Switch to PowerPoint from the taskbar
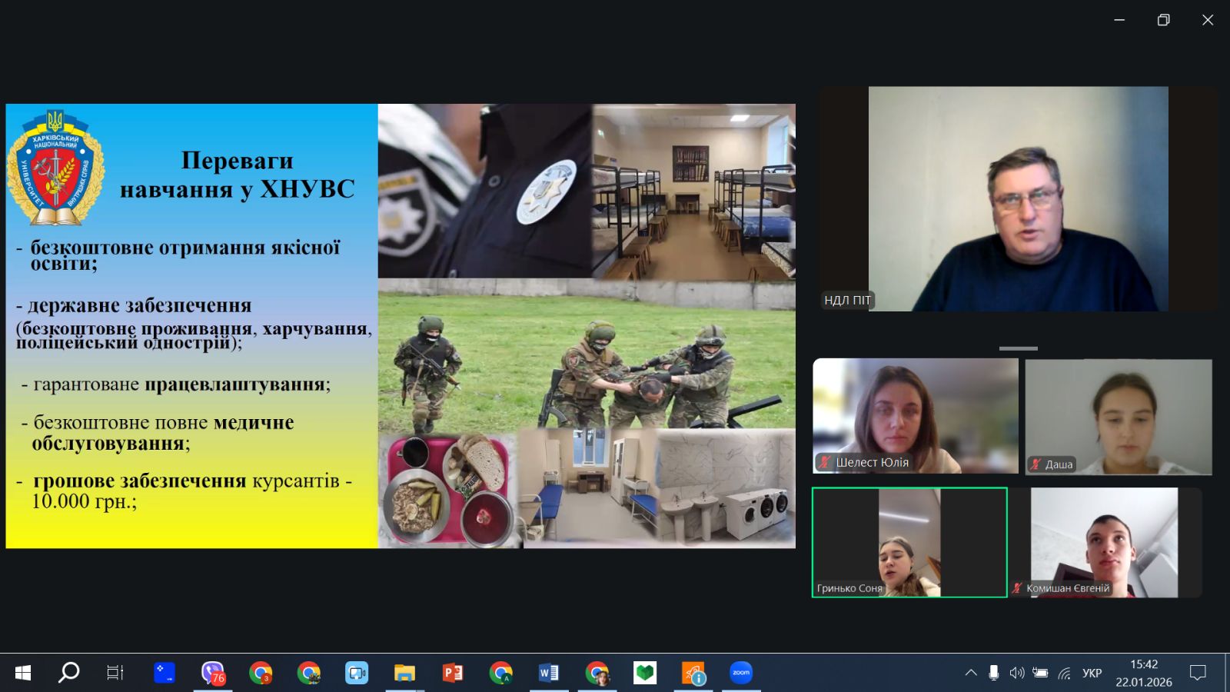Image resolution: width=1230 pixels, height=692 pixels. [x=453, y=673]
